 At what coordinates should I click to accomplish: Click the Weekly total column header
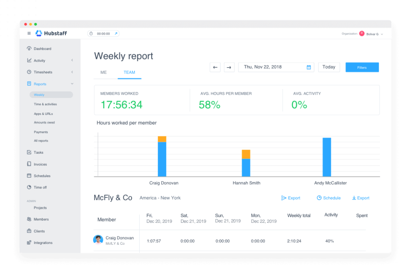coord(299,215)
